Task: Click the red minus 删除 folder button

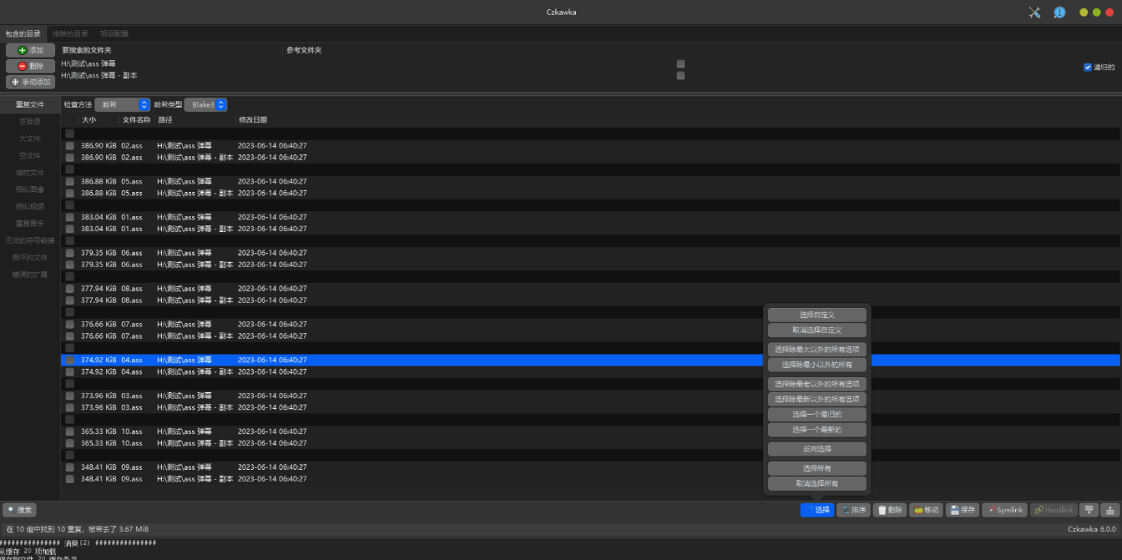Action: pyautogui.click(x=30, y=66)
